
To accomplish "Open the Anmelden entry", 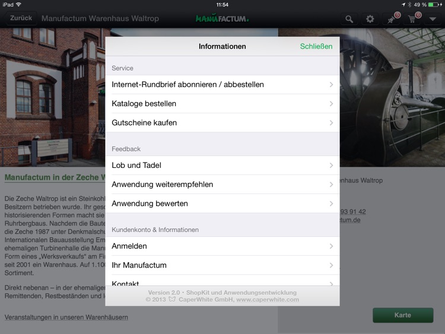I will pyautogui.click(x=223, y=246).
